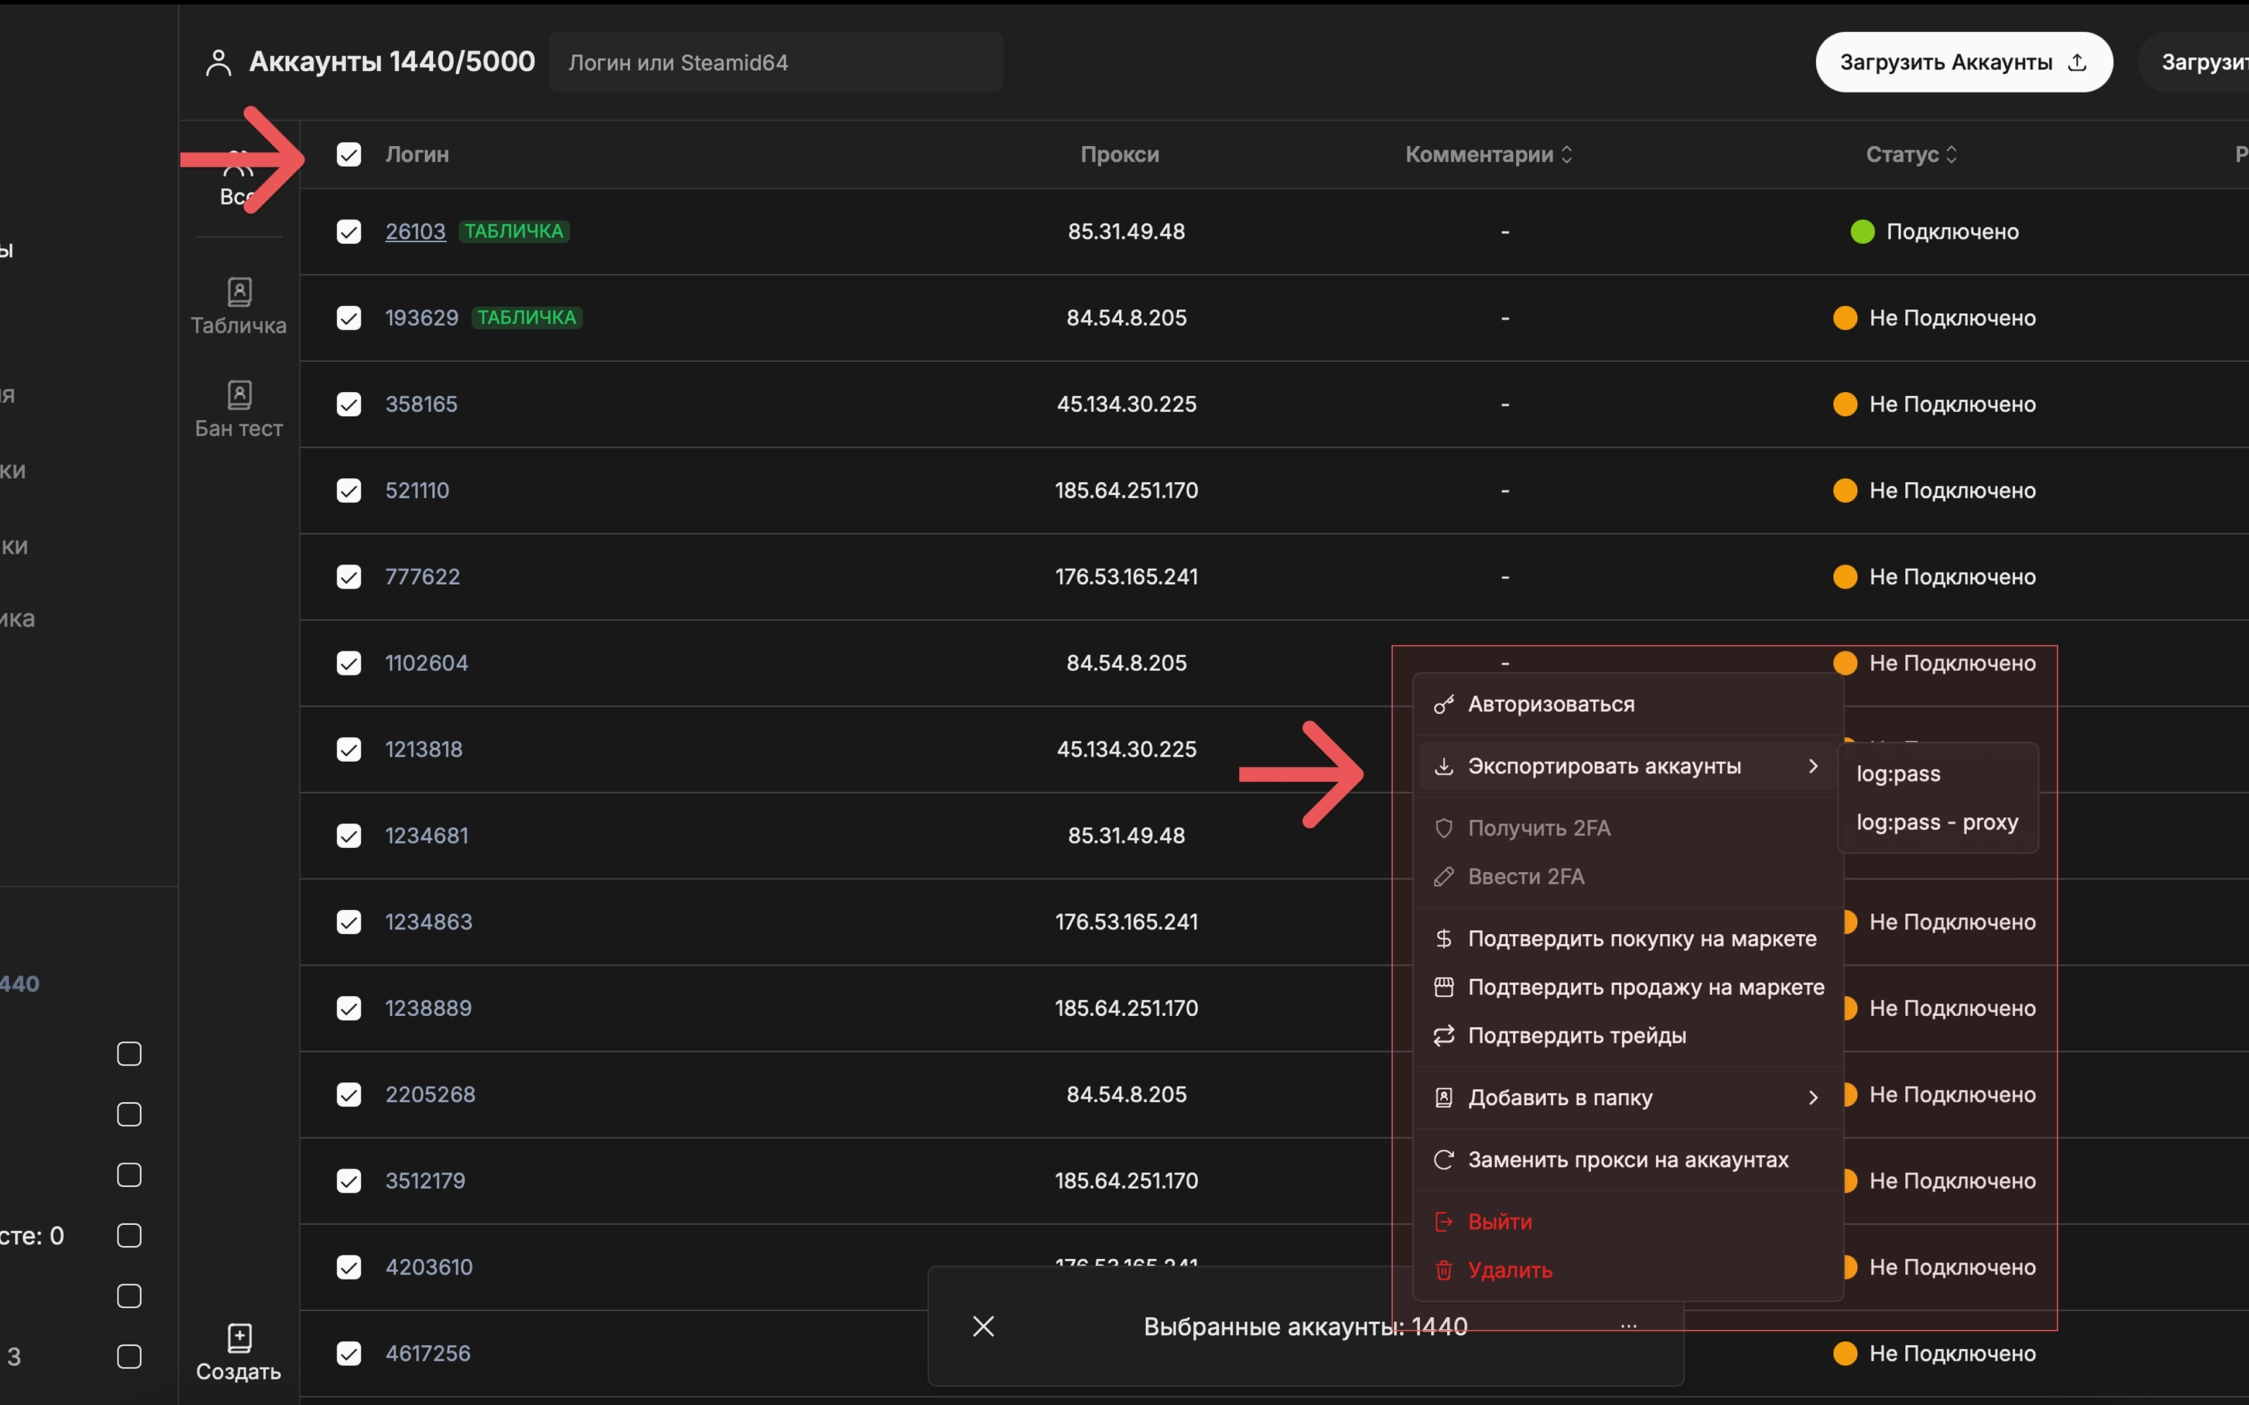Click key icon next to Авторизоваться
This screenshot has height=1405, width=2249.
point(1443,704)
